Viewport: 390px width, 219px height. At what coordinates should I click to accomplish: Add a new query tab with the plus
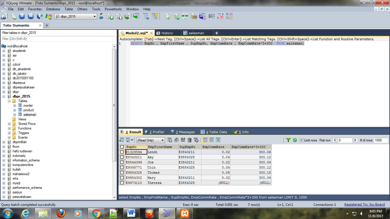pos(216,33)
